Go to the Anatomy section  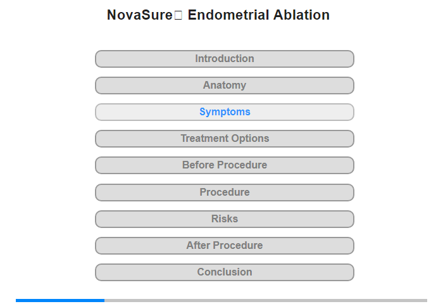[x=225, y=85]
